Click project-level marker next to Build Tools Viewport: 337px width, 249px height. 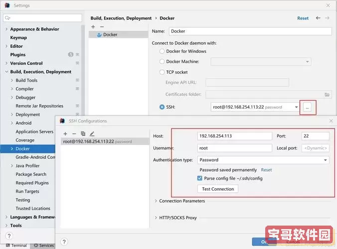click(77, 80)
